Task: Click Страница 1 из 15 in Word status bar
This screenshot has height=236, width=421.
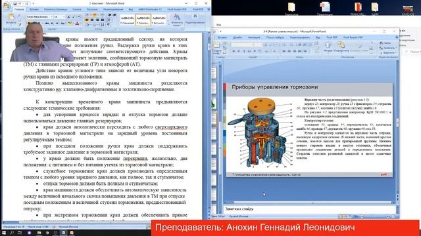Action: 14,227
